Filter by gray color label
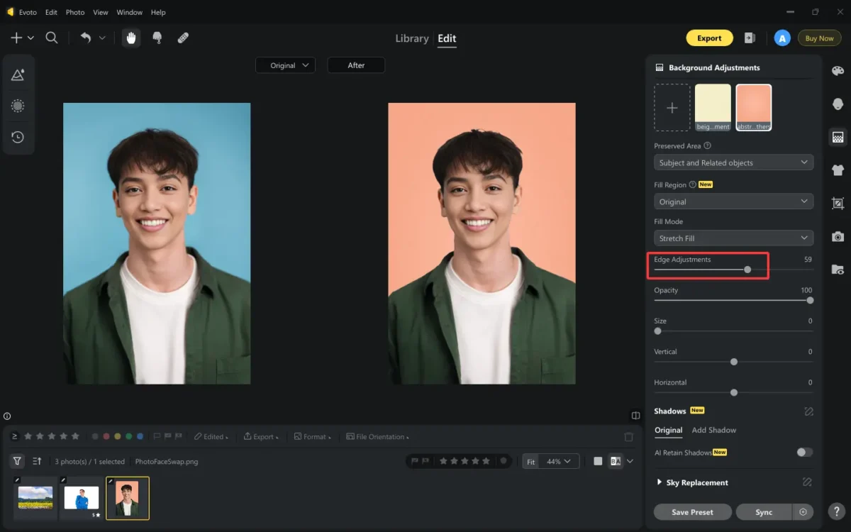 click(95, 437)
